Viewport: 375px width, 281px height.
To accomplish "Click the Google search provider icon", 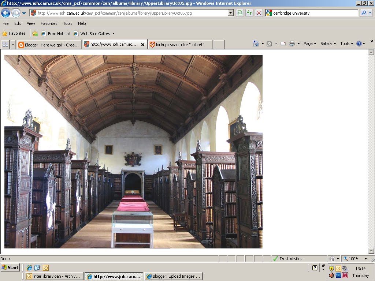I will point(269,13).
